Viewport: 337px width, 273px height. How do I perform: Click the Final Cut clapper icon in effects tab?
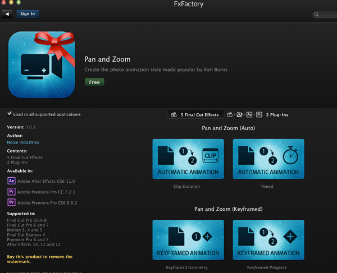point(174,115)
